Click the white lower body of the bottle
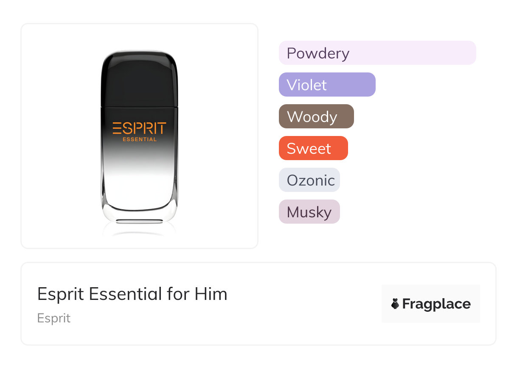 pos(139,186)
